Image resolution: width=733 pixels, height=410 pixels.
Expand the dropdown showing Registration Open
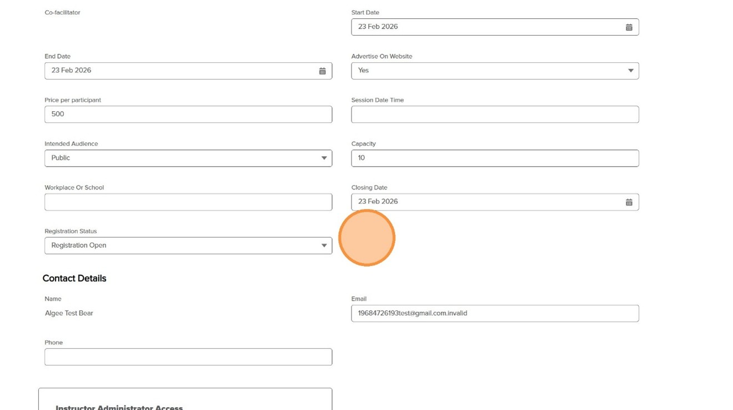point(188,246)
